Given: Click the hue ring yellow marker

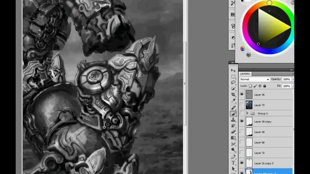Looking at the screenshot, I should [x=269, y=3].
